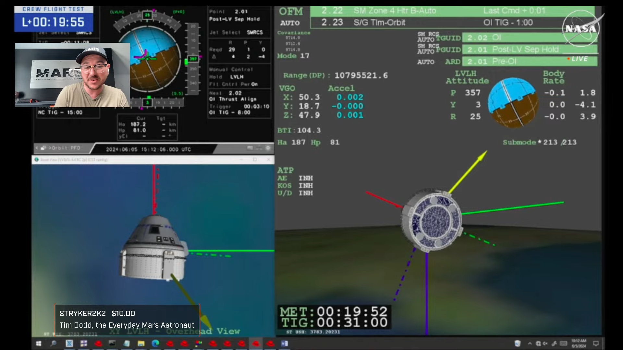The image size is (623, 350).
Task: Open taskbar search magnifier
Action: pos(54,344)
